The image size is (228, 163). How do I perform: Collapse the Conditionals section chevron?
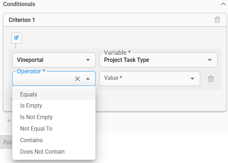pyautogui.click(x=223, y=4)
